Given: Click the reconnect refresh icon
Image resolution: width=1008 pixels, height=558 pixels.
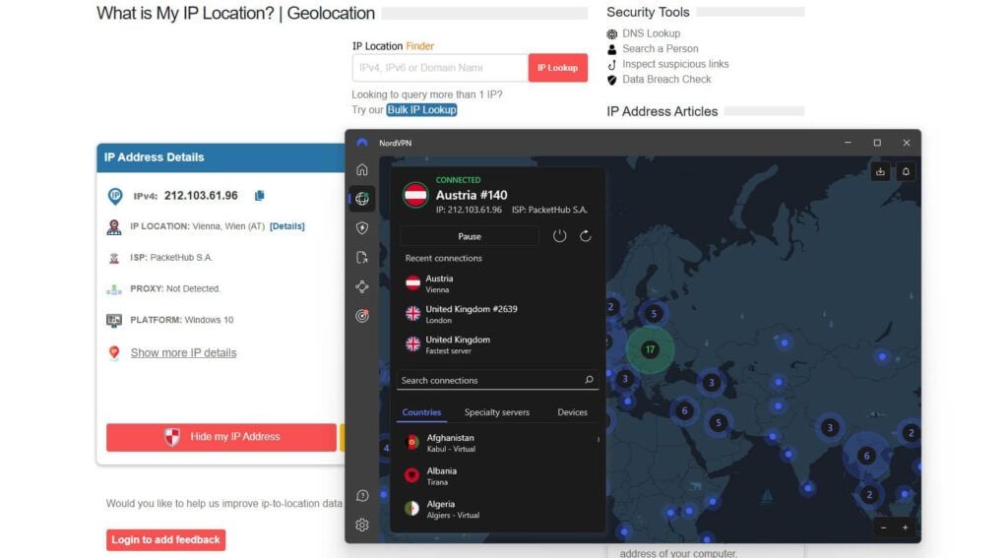Looking at the screenshot, I should click(585, 236).
